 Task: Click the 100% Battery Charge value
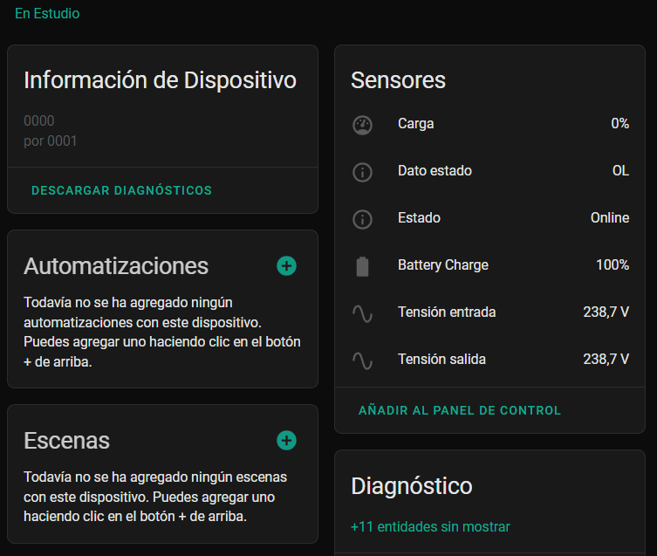tap(612, 265)
